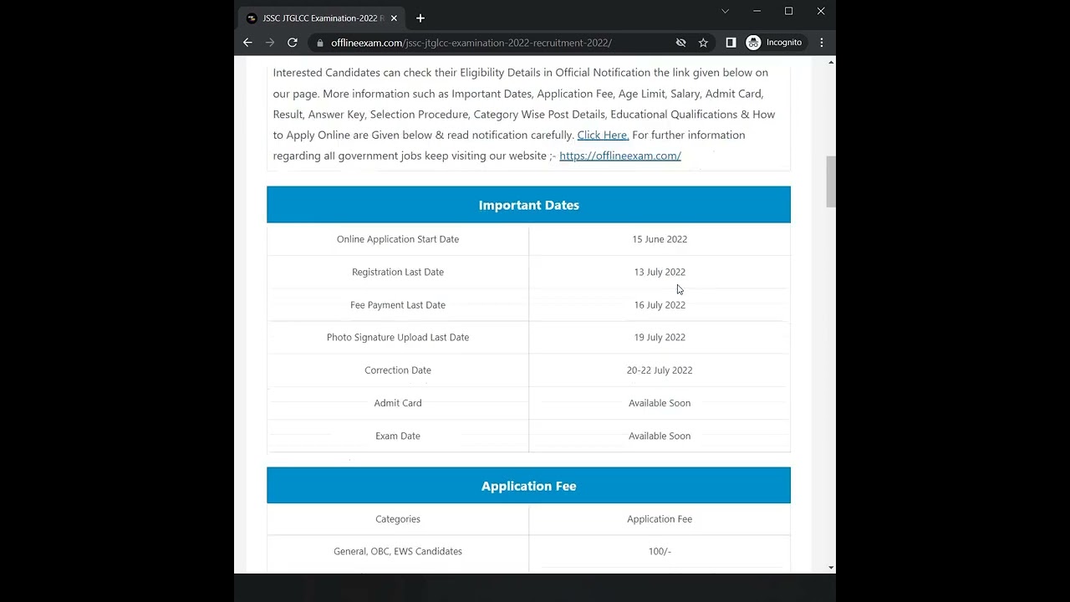This screenshot has width=1070, height=602.
Task: Click the Application Fee column heading cell
Action: (x=660, y=519)
